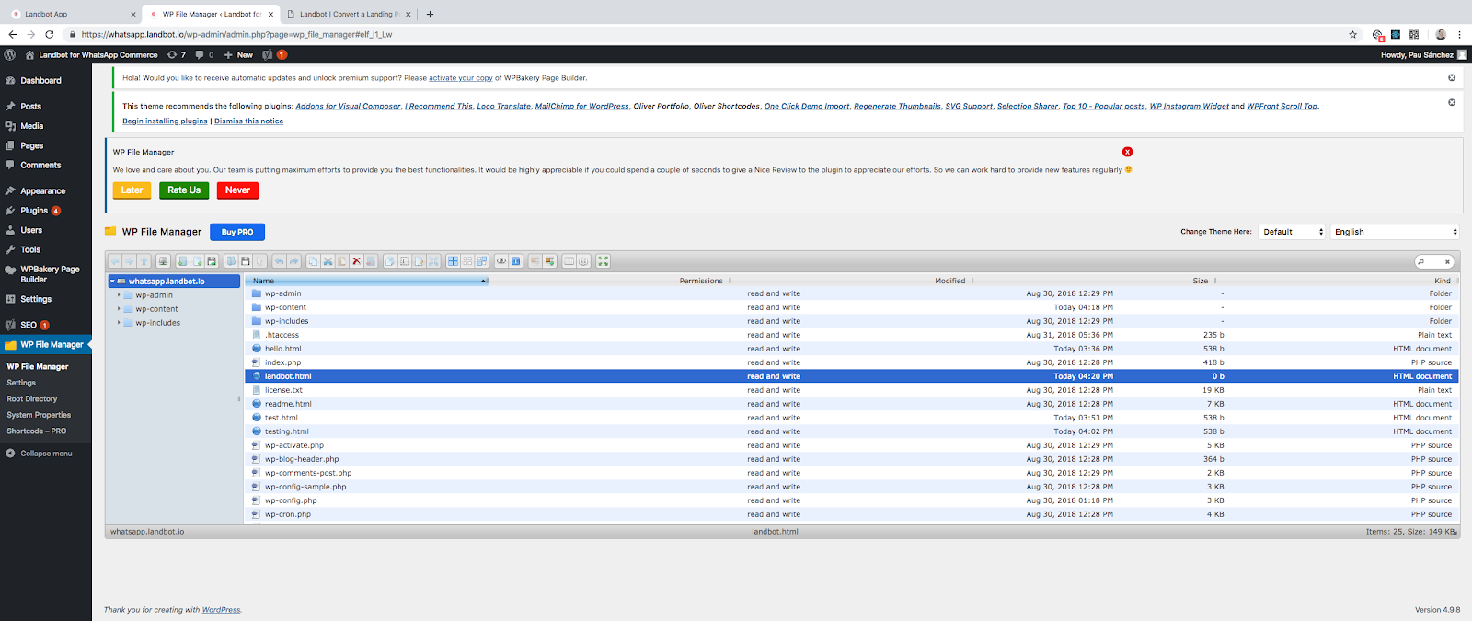This screenshot has width=1472, height=621.
Task: Click the mount network volume icon
Action: point(163,261)
